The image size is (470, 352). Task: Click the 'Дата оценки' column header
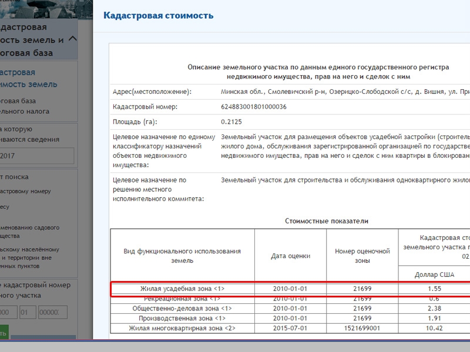click(290, 256)
